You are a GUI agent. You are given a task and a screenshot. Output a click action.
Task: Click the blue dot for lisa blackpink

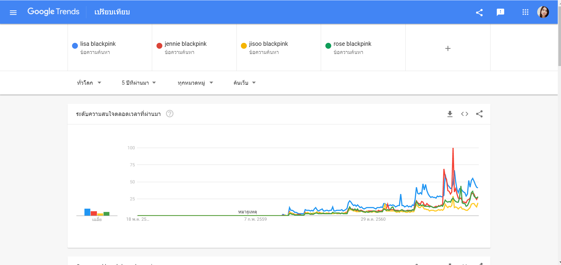(x=75, y=45)
